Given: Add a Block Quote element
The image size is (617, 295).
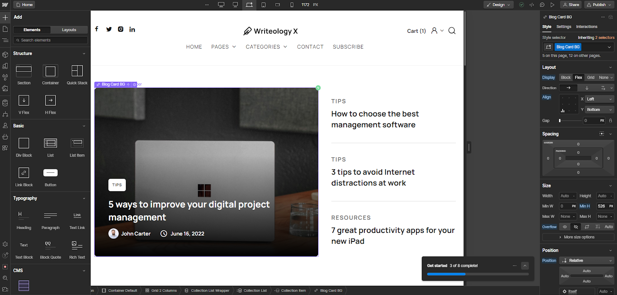Looking at the screenshot, I should click(x=51, y=249).
